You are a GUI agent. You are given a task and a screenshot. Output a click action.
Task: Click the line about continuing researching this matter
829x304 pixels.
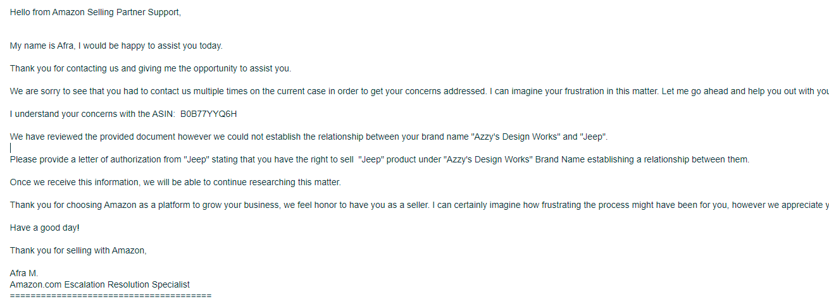(175, 183)
